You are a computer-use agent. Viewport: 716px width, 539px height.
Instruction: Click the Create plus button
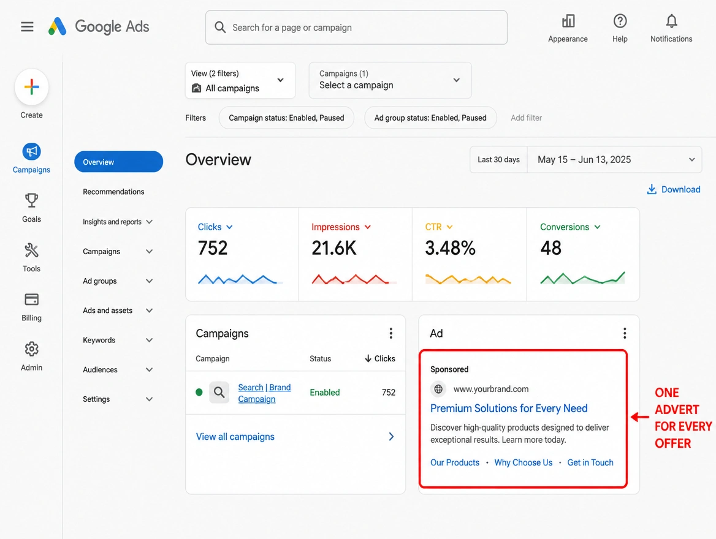pos(31,87)
